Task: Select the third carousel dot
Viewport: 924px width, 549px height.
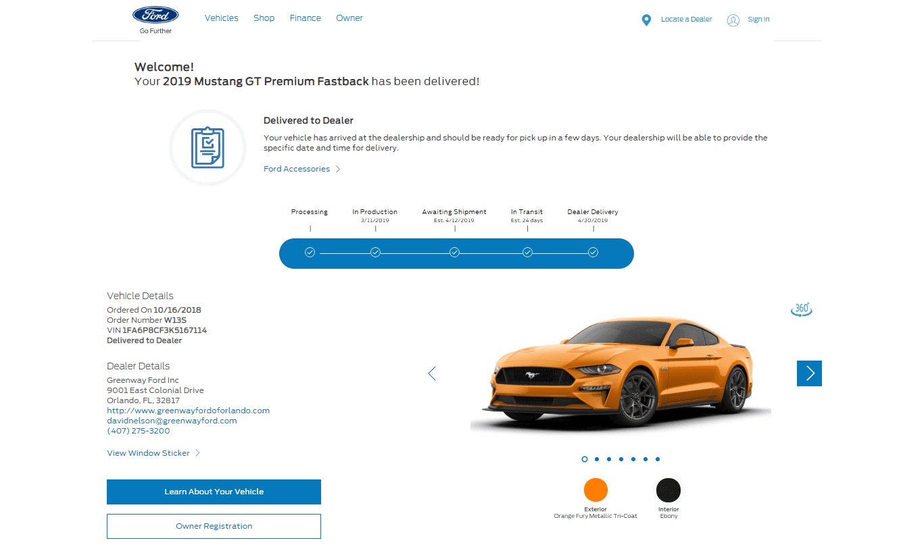Action: pyautogui.click(x=609, y=459)
